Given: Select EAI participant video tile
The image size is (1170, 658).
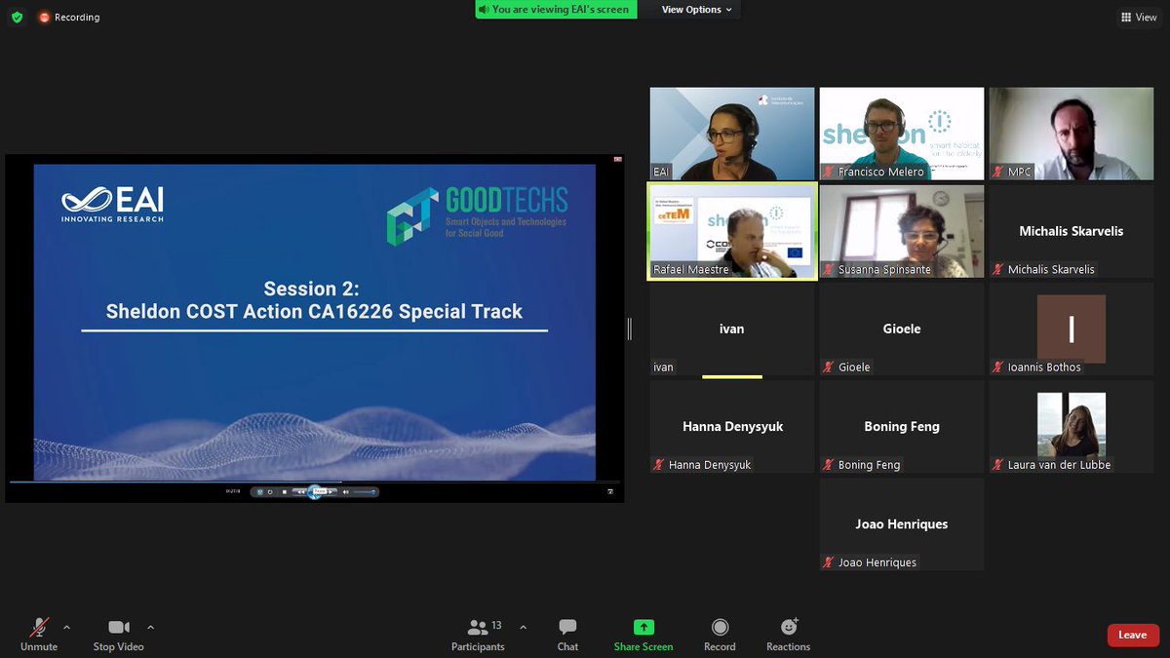Looking at the screenshot, I should coord(732,134).
